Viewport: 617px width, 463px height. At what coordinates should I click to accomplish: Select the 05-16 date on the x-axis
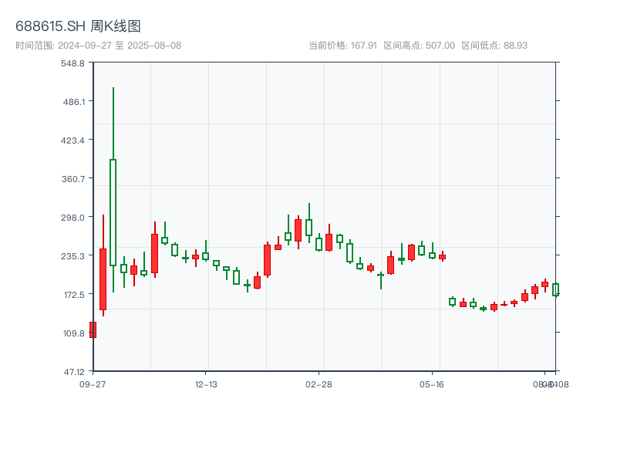coord(432,384)
